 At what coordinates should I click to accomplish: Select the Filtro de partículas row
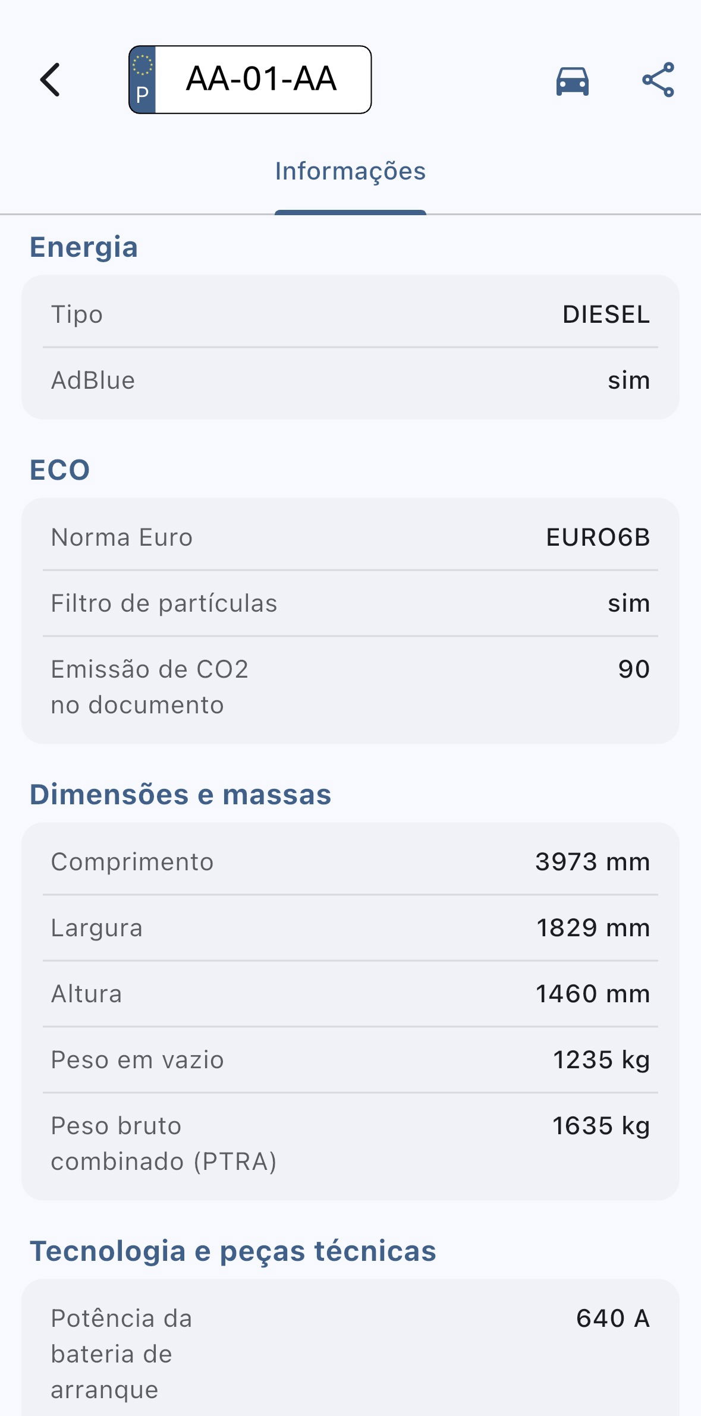350,603
